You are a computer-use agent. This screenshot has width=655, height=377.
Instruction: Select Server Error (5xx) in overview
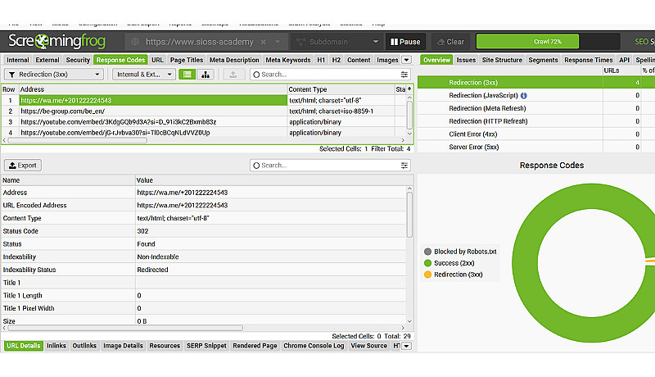[x=536, y=148]
